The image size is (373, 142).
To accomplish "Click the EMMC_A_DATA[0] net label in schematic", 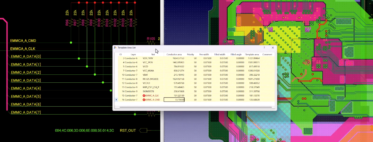I will 26,57.
